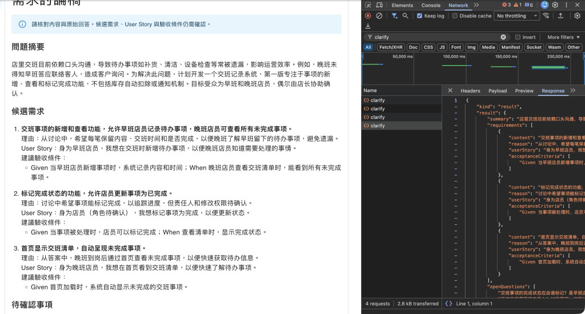Open the No throttling dropdown
585x314 pixels.
click(x=516, y=15)
